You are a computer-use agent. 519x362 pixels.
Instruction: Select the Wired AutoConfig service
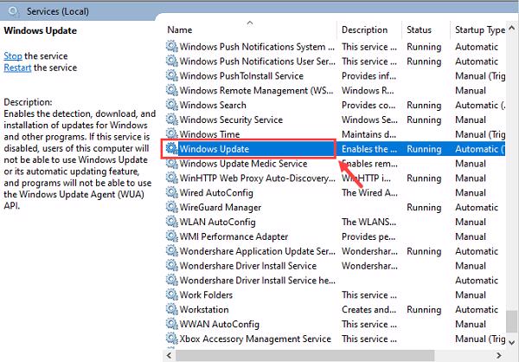click(x=216, y=193)
